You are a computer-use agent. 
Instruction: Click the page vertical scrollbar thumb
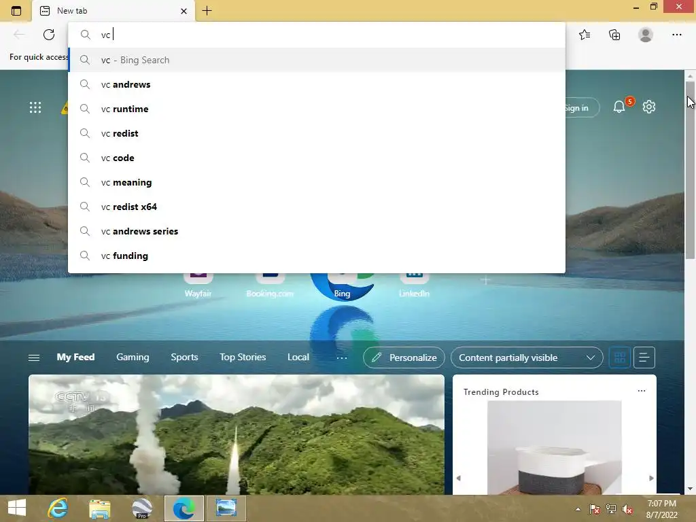pyautogui.click(x=690, y=170)
